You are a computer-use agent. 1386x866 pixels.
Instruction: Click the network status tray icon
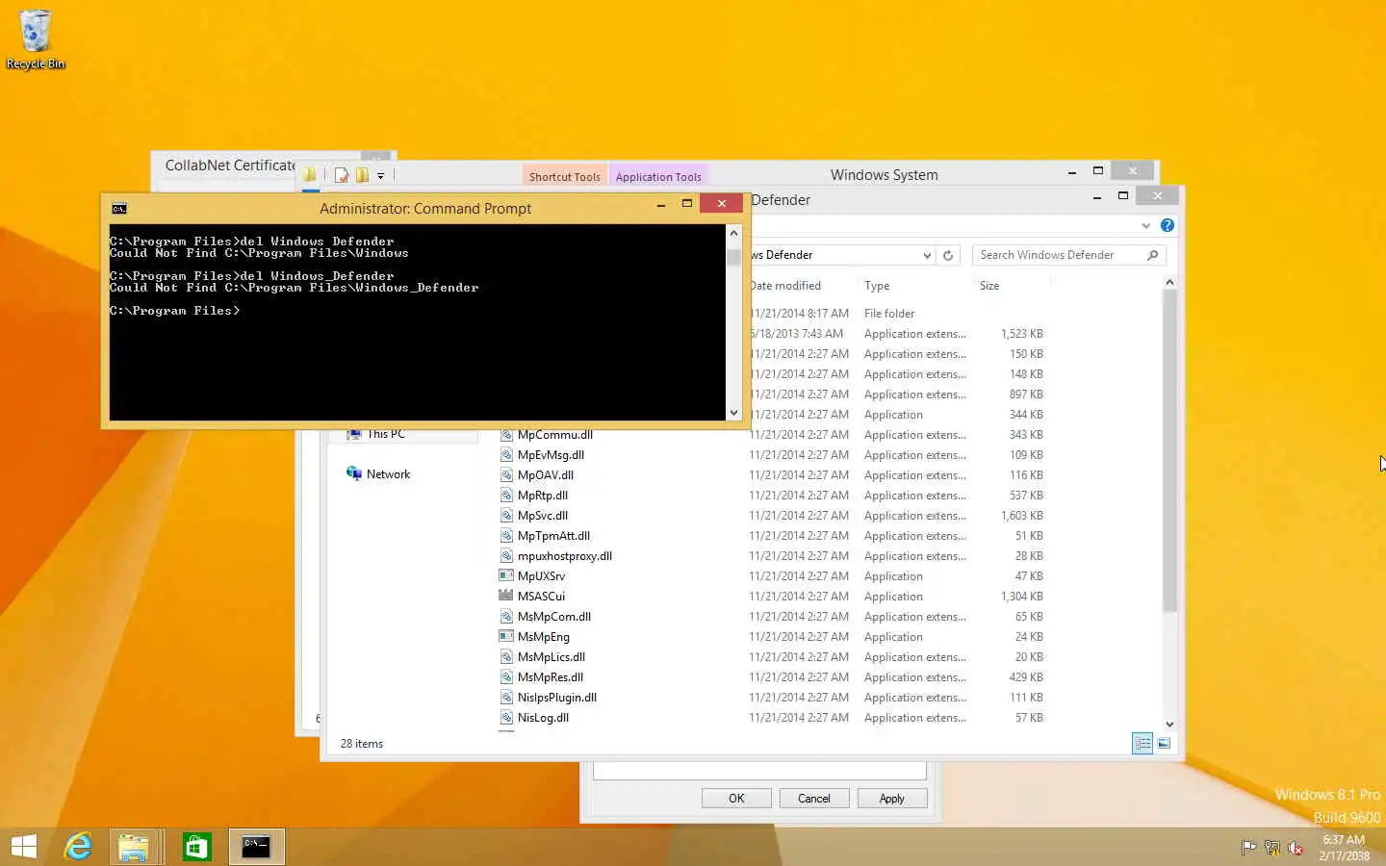1271,848
